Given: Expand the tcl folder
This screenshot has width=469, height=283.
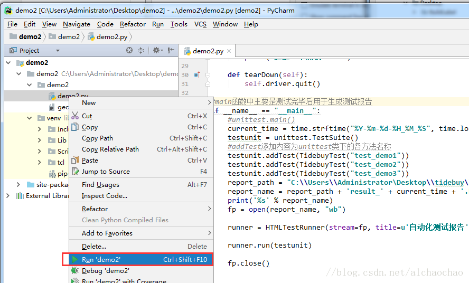Looking at the screenshot, I should click(x=40, y=163).
